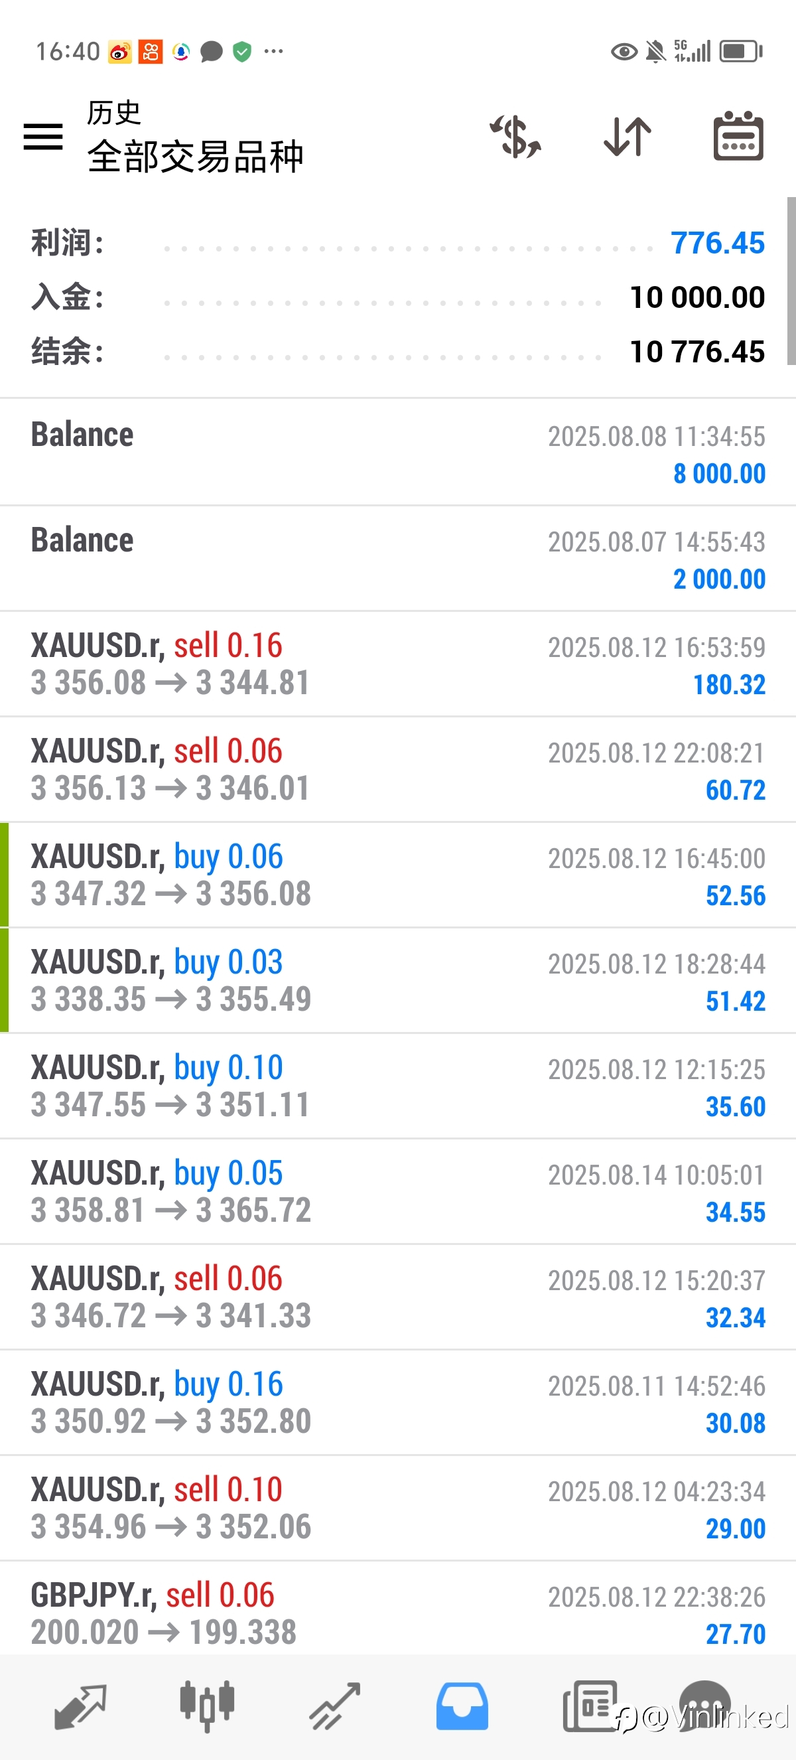Image resolution: width=796 pixels, height=1760 pixels.
Task: Open the calendar date range picker
Action: [x=738, y=135]
